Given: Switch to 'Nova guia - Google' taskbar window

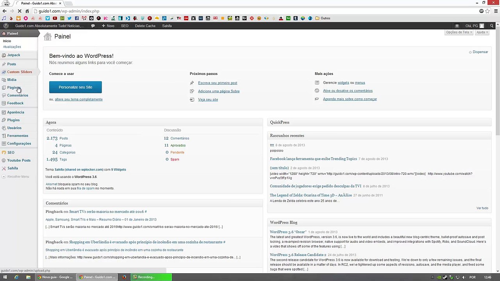Looking at the screenshot, I should point(55,277).
